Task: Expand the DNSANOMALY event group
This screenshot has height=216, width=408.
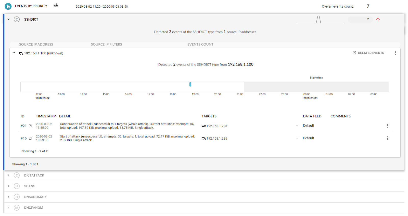Action: (x=8, y=197)
